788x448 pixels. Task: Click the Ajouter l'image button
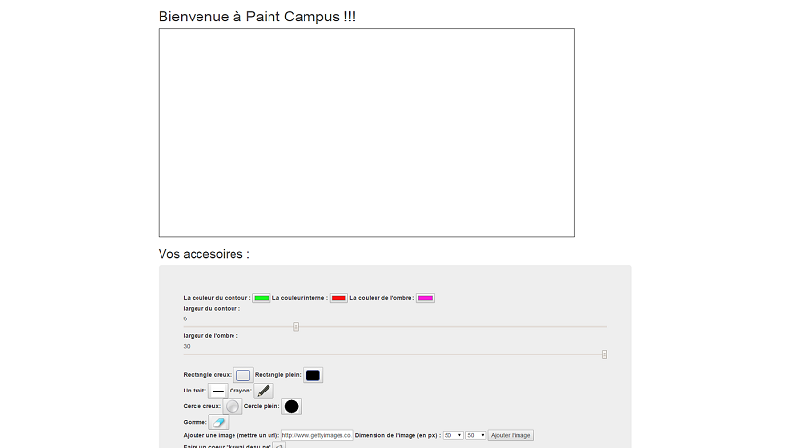(511, 435)
